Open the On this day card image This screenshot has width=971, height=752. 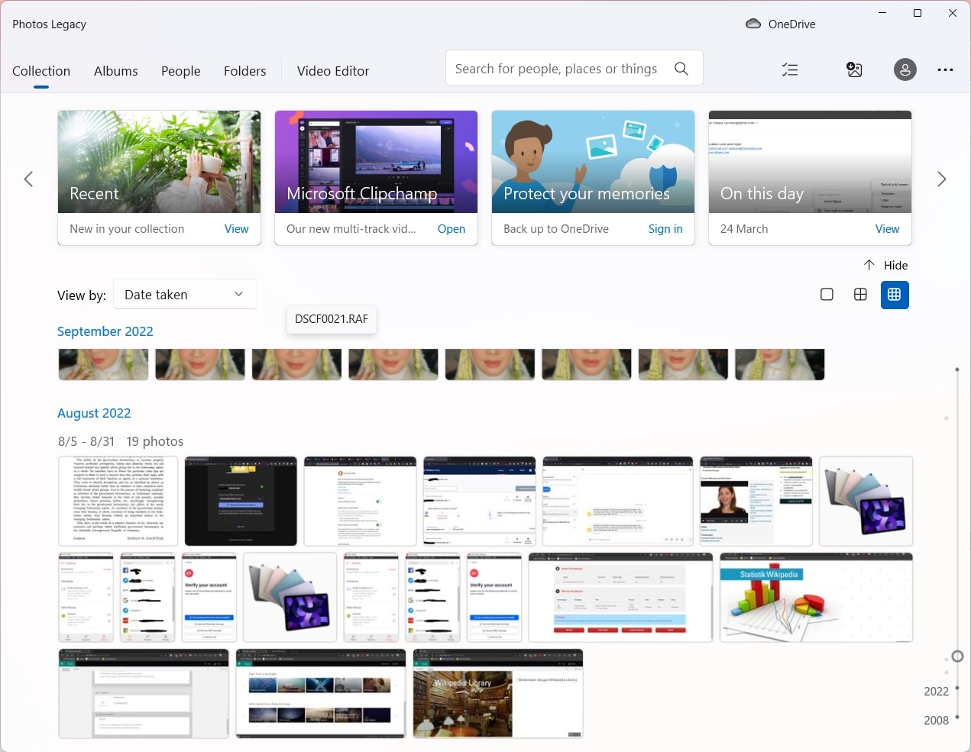pyautogui.click(x=810, y=162)
